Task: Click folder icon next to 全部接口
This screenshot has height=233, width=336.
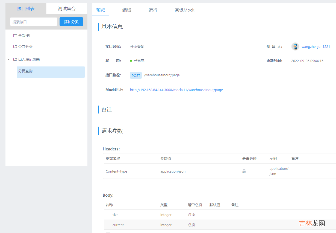Action: pos(15,36)
